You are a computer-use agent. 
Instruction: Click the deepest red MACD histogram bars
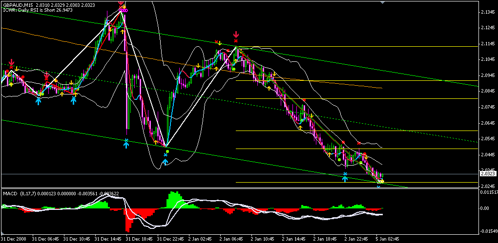click(128, 223)
